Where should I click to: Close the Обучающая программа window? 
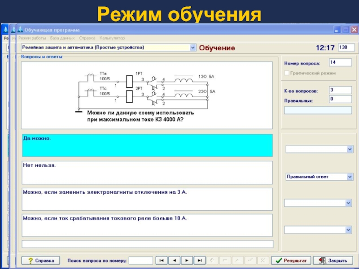(354, 30)
